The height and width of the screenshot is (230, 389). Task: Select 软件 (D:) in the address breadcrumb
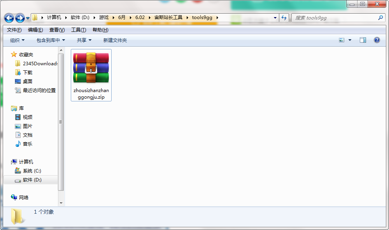pos(80,17)
